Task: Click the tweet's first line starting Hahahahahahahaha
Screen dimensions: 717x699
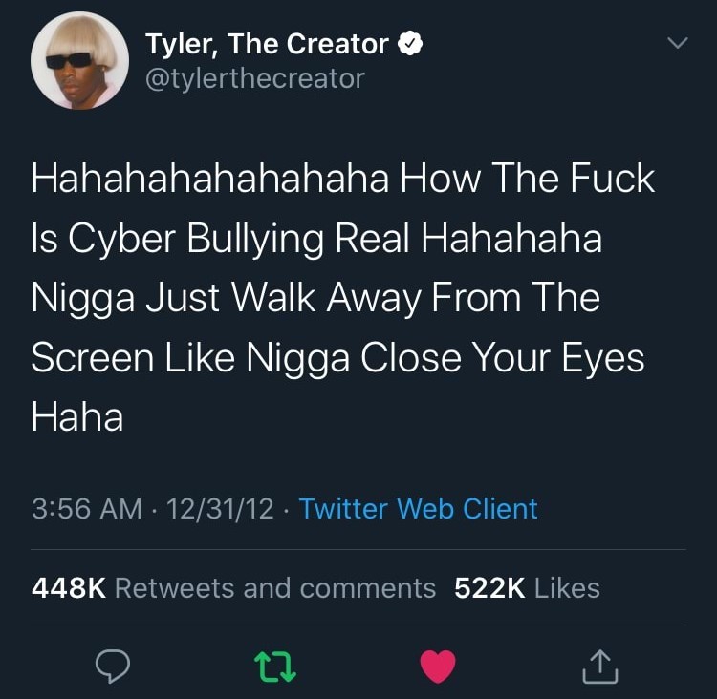Action: [343, 179]
